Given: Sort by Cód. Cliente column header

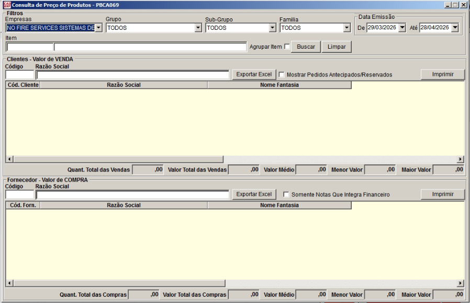Looking at the screenshot, I should coord(23,85).
